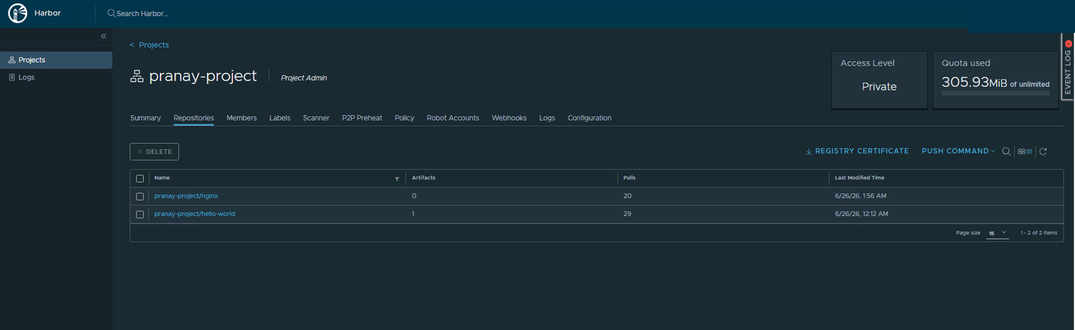This screenshot has width=1075, height=330.
Task: Click the Delete button
Action: pyautogui.click(x=154, y=152)
